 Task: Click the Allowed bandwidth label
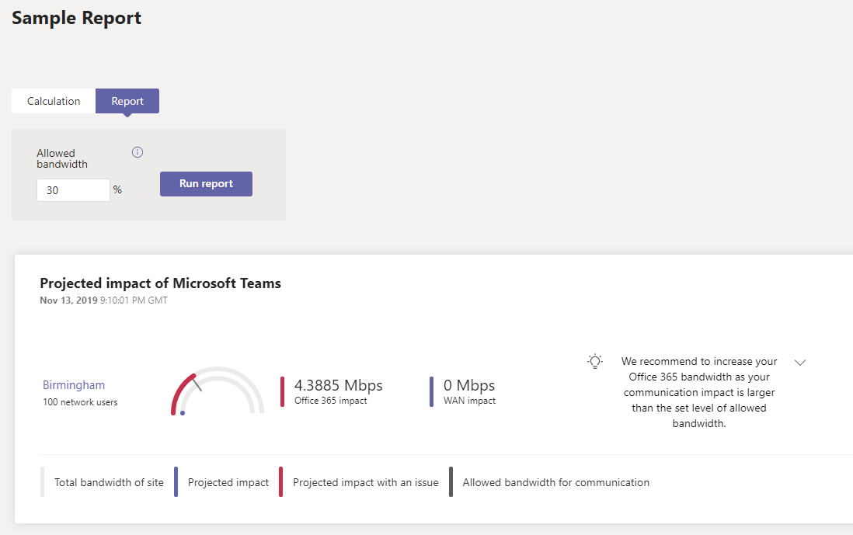62,158
